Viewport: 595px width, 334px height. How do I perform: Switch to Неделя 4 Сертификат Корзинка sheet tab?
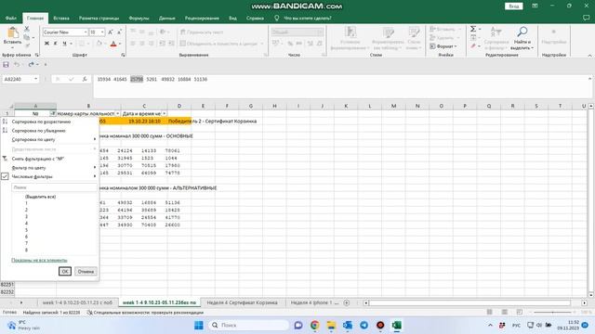coord(242,302)
